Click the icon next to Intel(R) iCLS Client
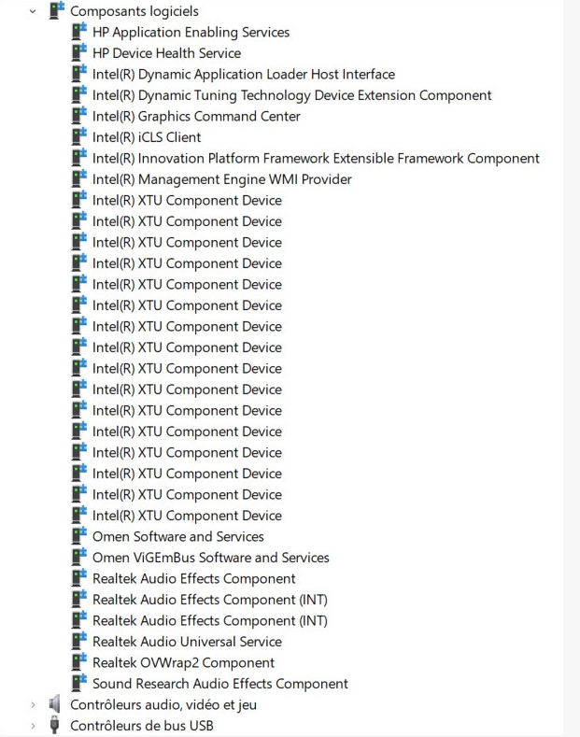 [x=79, y=136]
